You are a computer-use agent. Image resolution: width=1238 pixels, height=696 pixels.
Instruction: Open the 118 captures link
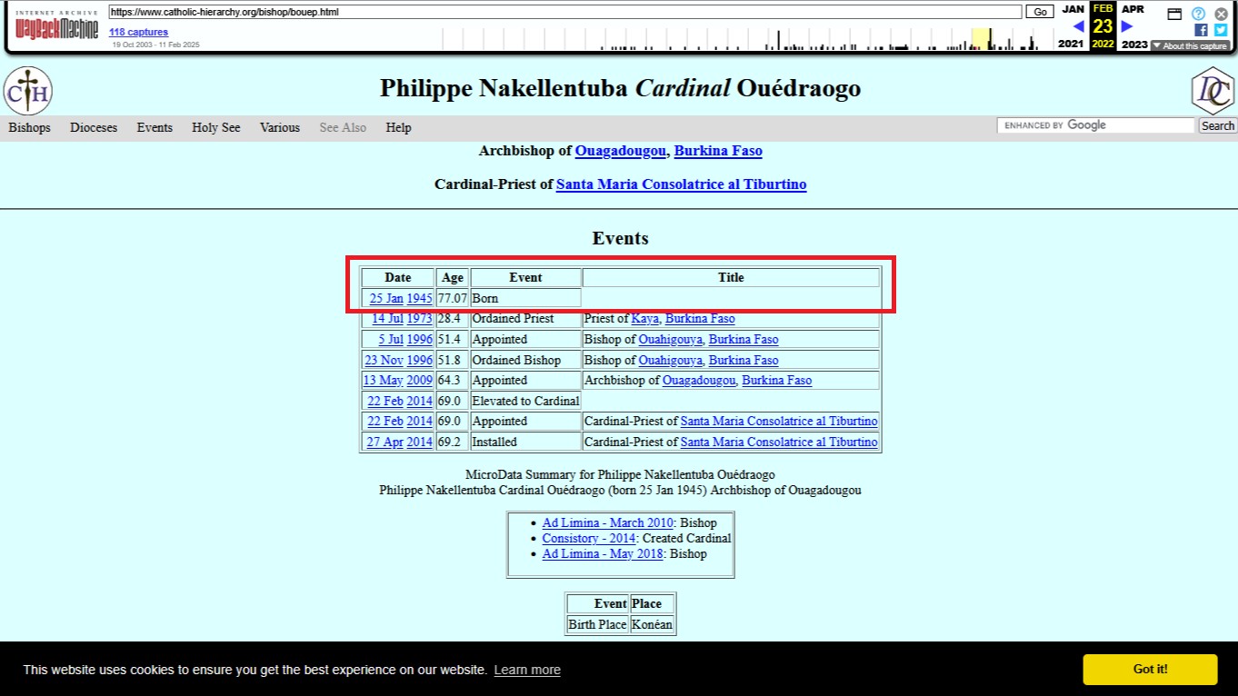point(139,32)
